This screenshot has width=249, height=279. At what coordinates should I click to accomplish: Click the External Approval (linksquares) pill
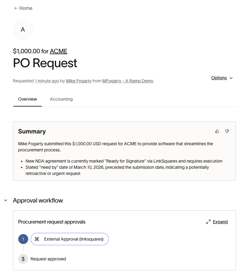click(x=74, y=239)
